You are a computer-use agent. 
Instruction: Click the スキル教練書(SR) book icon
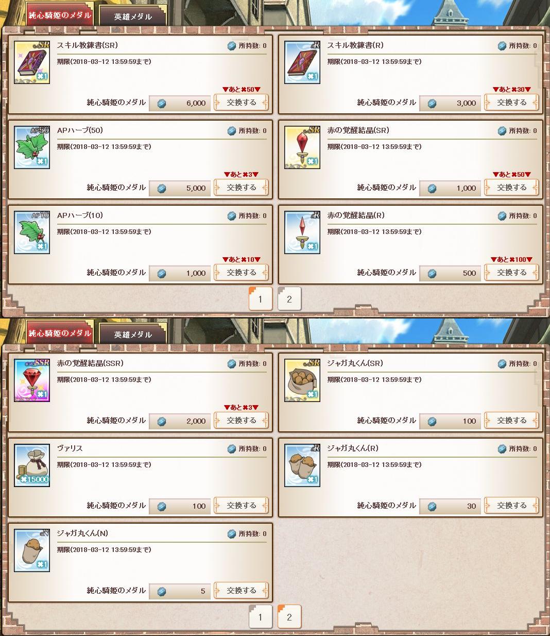coord(32,62)
